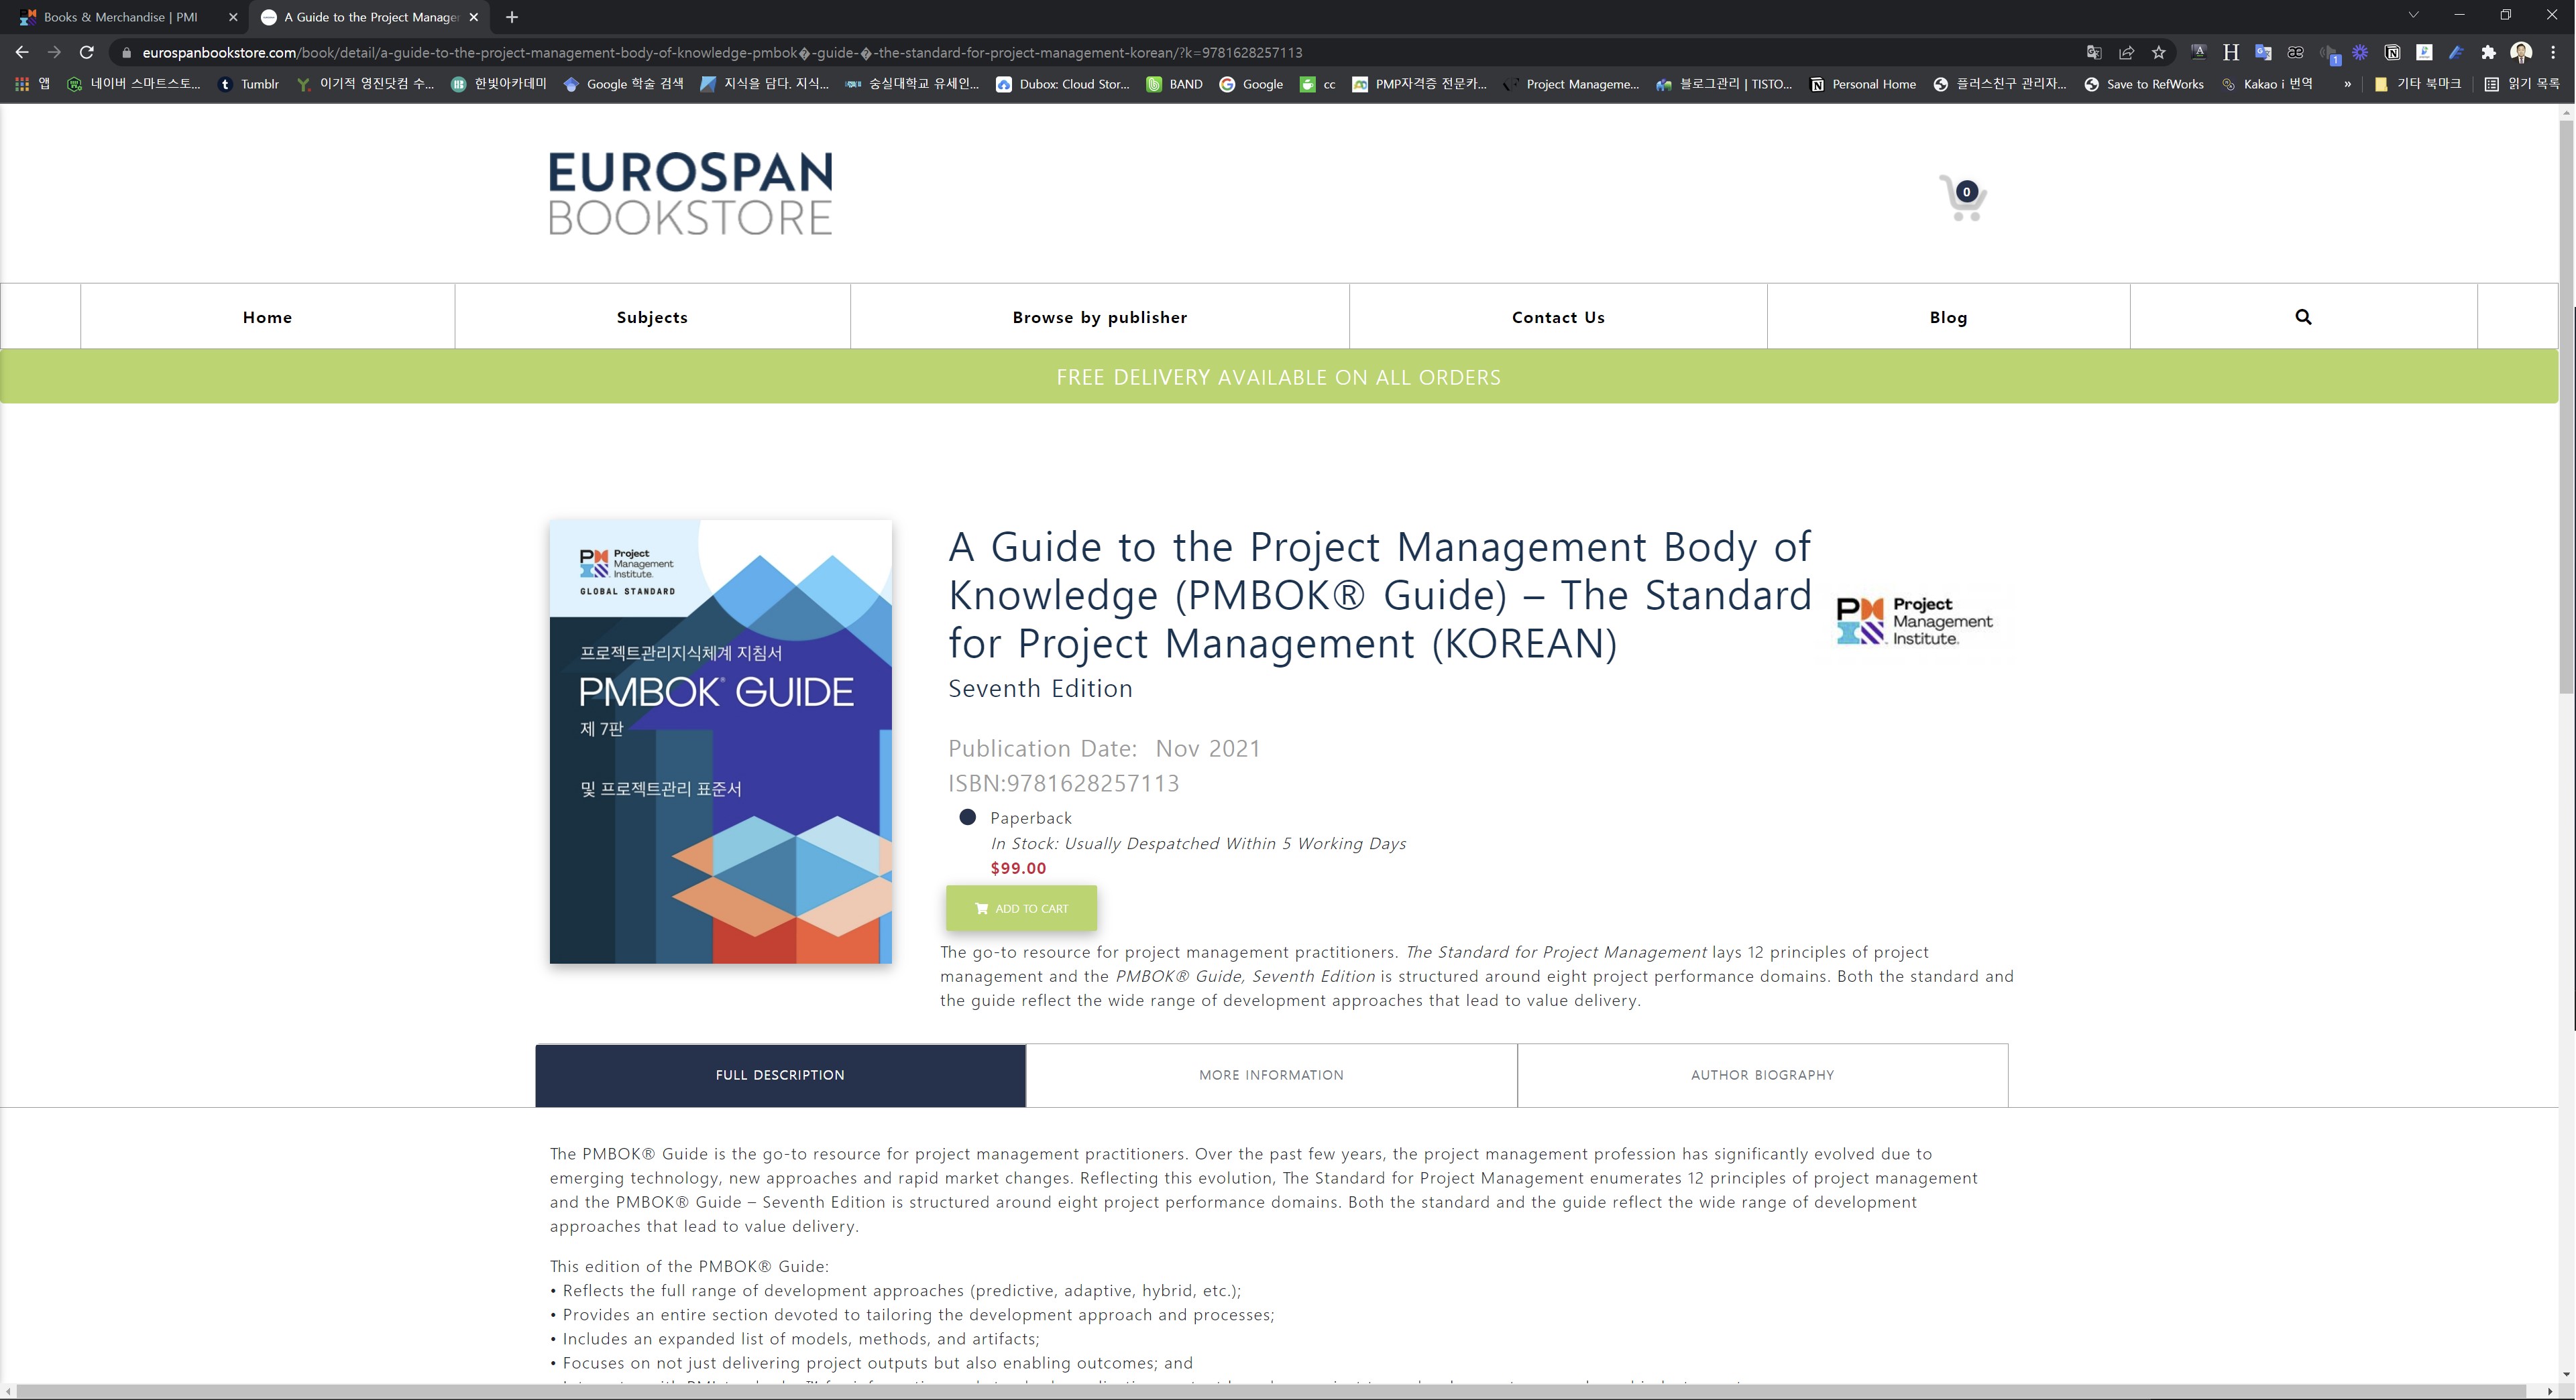Screen dimensions: 2576x1400
Task: Open the tab search dropdown arrow
Action: pos(2413,16)
